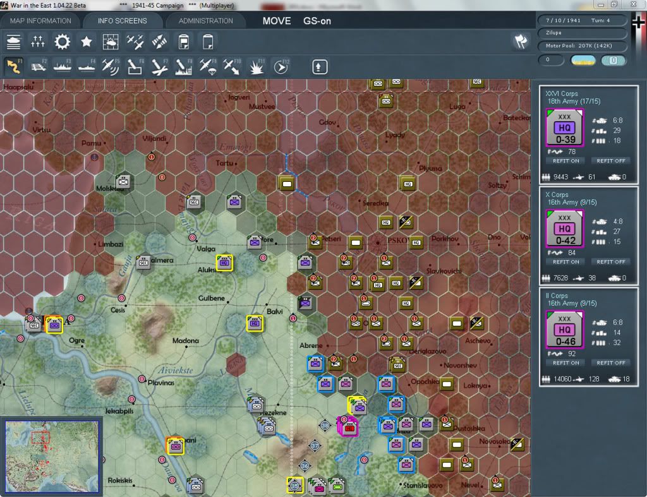Click the teal zero indicator pill
Image resolution: width=647 pixels, height=497 pixels.
pyautogui.click(x=613, y=61)
